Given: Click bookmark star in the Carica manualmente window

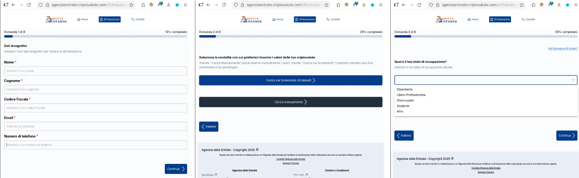Looking at the screenshot, I should 326,5.
